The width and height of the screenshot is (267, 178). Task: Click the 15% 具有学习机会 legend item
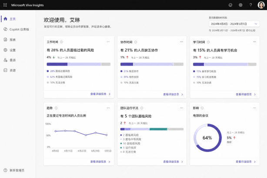[204, 71]
